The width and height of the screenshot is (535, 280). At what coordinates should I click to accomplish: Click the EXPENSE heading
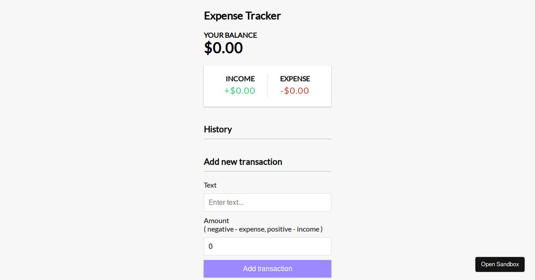pos(295,79)
